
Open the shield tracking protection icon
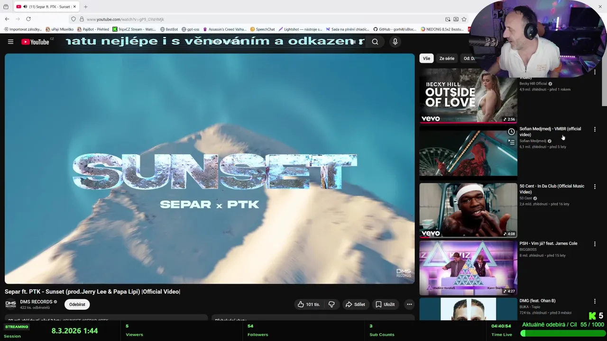pyautogui.click(x=74, y=19)
